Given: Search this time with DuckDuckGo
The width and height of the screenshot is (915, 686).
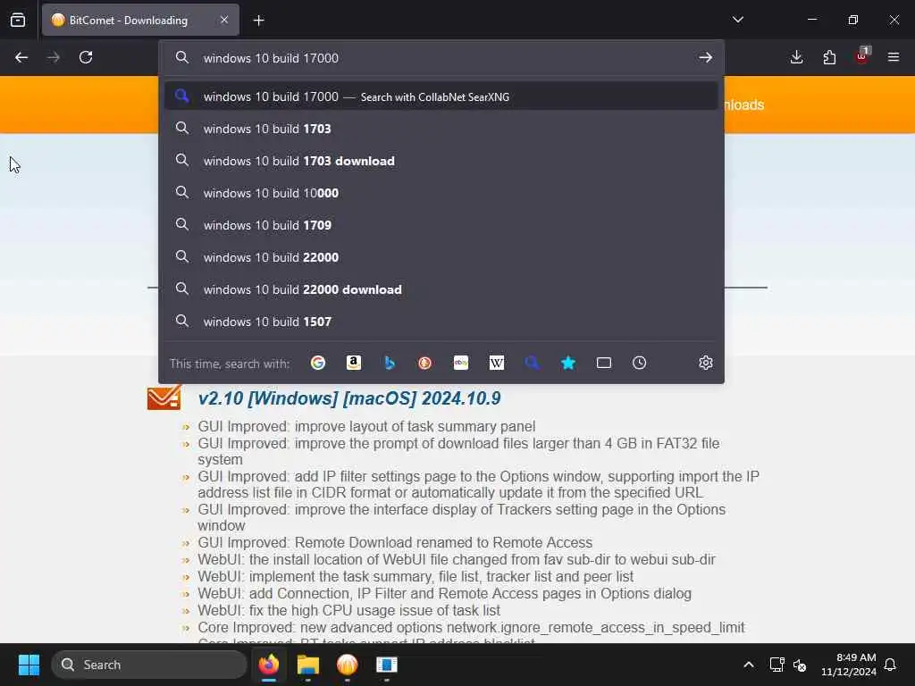Looking at the screenshot, I should (x=424, y=363).
